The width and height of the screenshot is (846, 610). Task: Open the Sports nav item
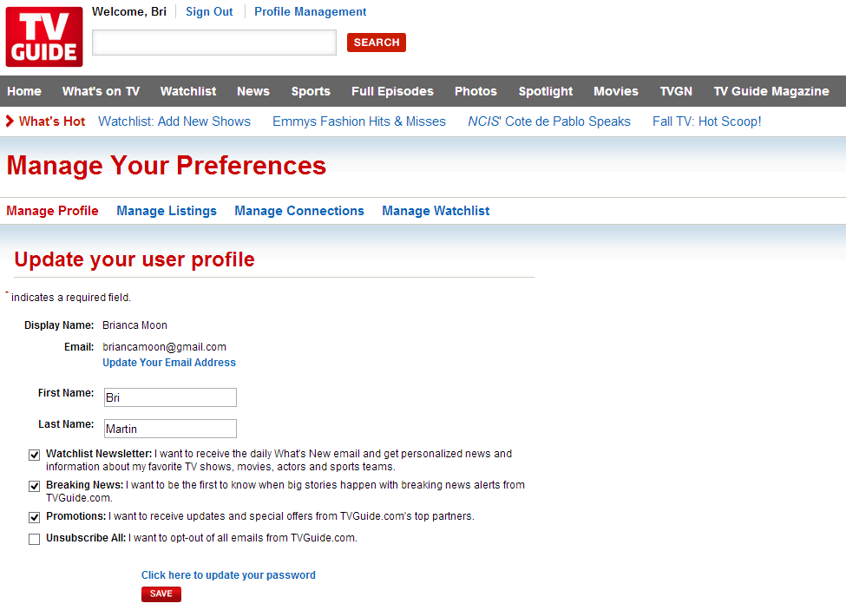pos(311,91)
